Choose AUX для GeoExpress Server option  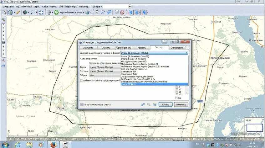click(x=154, y=69)
